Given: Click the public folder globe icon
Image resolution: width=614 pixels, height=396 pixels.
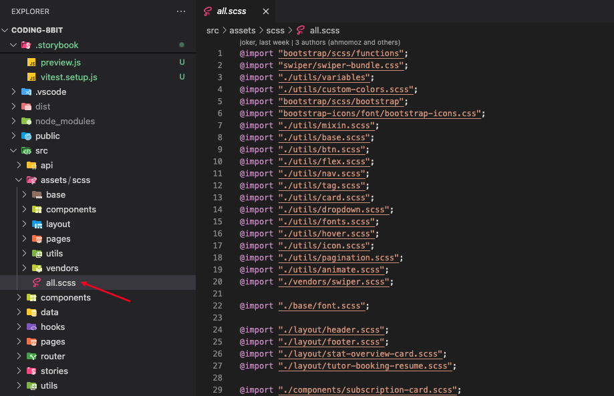Looking at the screenshot, I should [26, 136].
